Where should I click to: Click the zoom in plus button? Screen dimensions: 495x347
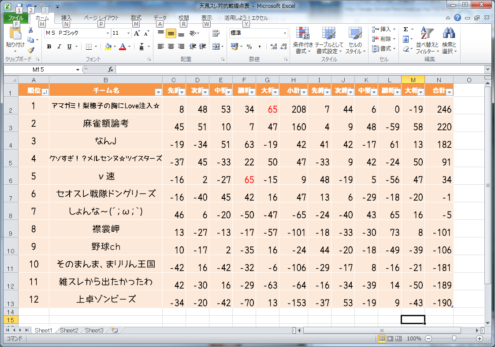coord(480,339)
